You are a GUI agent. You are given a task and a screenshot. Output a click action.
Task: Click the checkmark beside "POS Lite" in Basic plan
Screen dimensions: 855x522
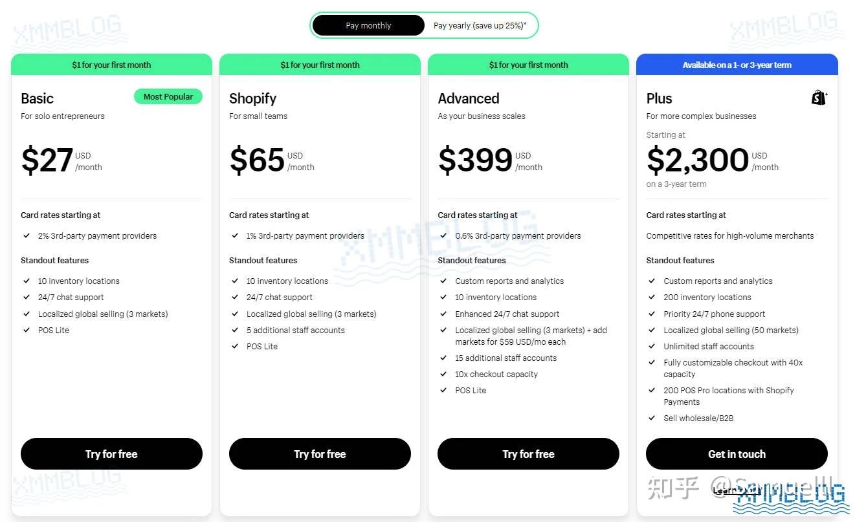coord(26,330)
